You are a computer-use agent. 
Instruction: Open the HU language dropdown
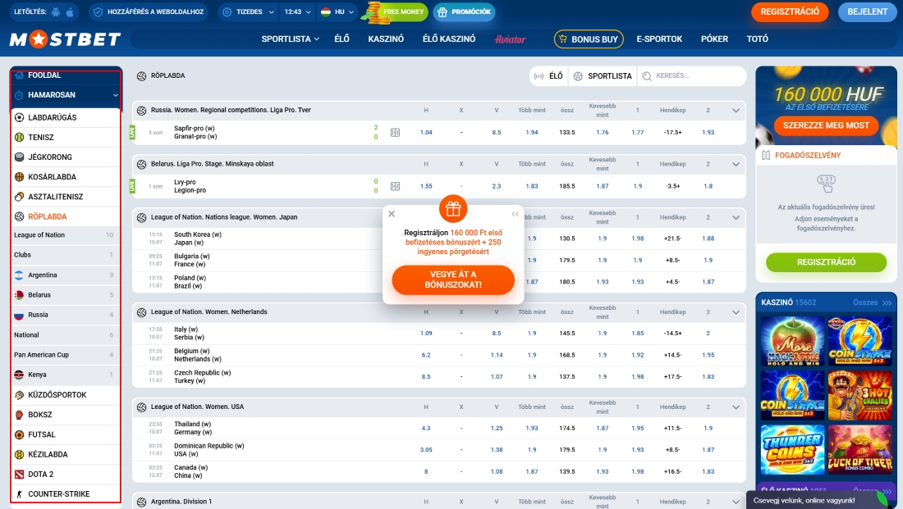337,11
